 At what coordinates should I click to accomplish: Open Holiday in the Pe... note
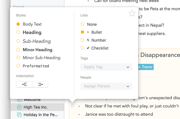click(37, 115)
